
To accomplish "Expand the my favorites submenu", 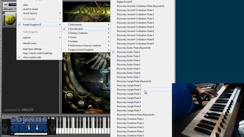I will [39, 19].
